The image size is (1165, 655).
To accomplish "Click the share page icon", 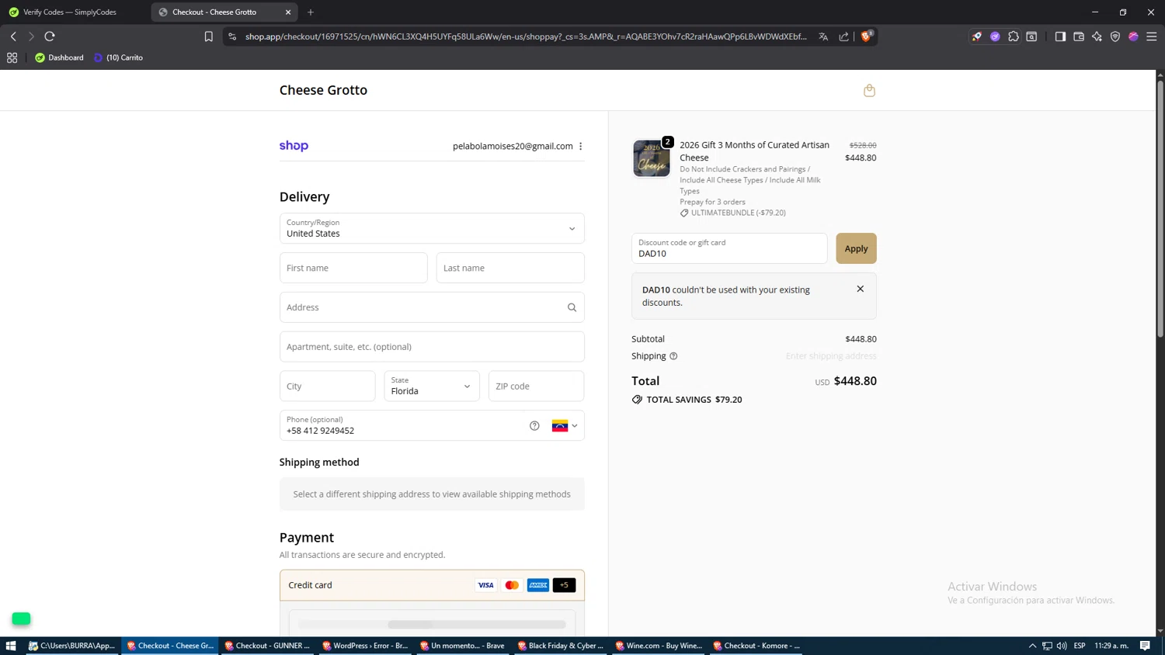I will pos(844,36).
